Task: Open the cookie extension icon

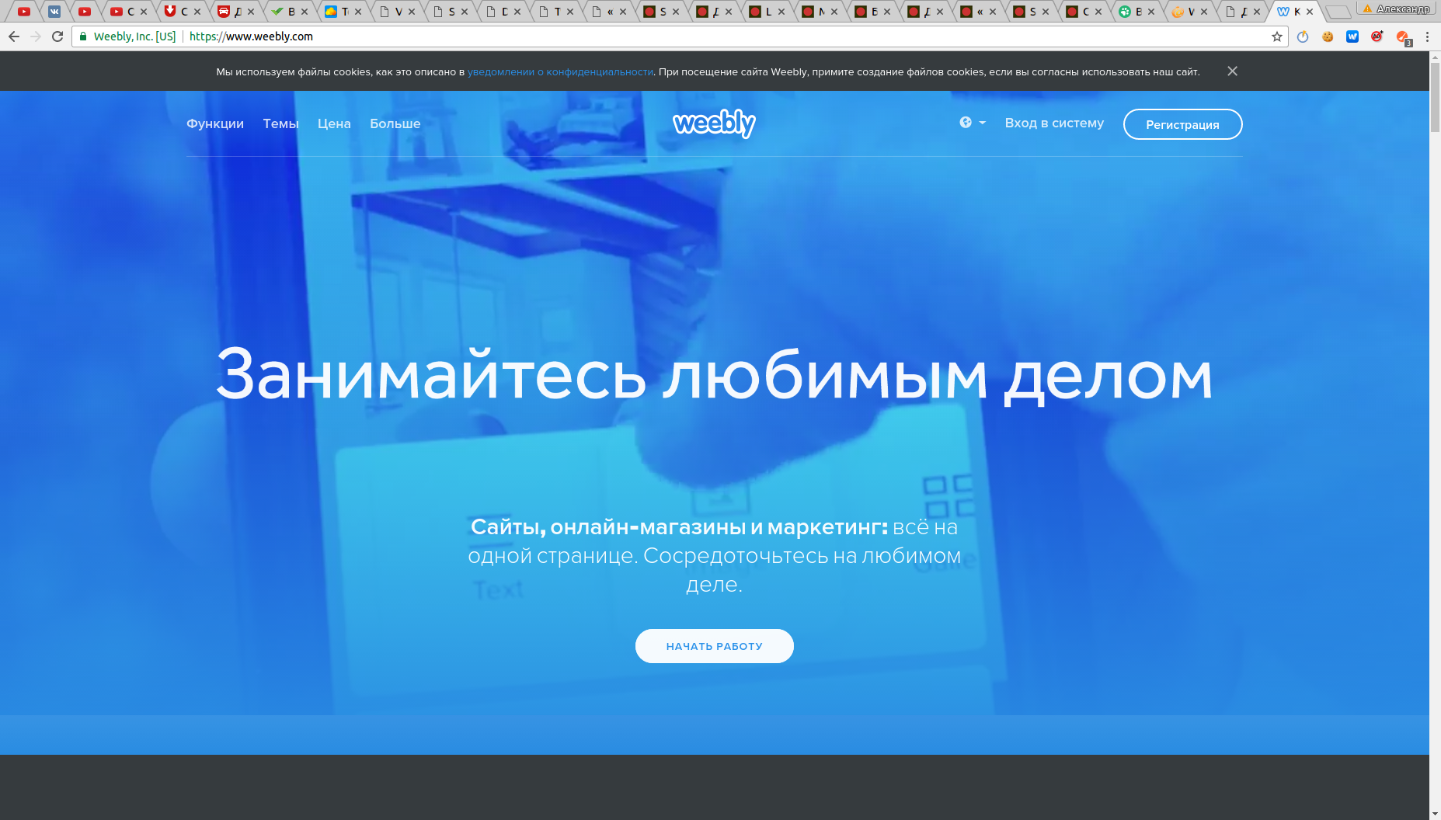Action: coord(1328,36)
